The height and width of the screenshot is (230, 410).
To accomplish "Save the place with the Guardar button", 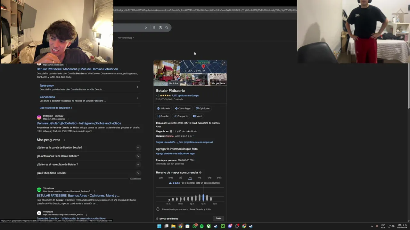I will tap(163, 116).
